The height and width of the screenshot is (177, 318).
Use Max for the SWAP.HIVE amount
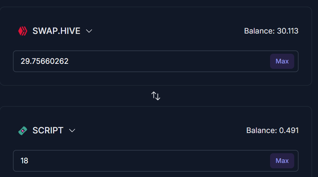pos(282,61)
